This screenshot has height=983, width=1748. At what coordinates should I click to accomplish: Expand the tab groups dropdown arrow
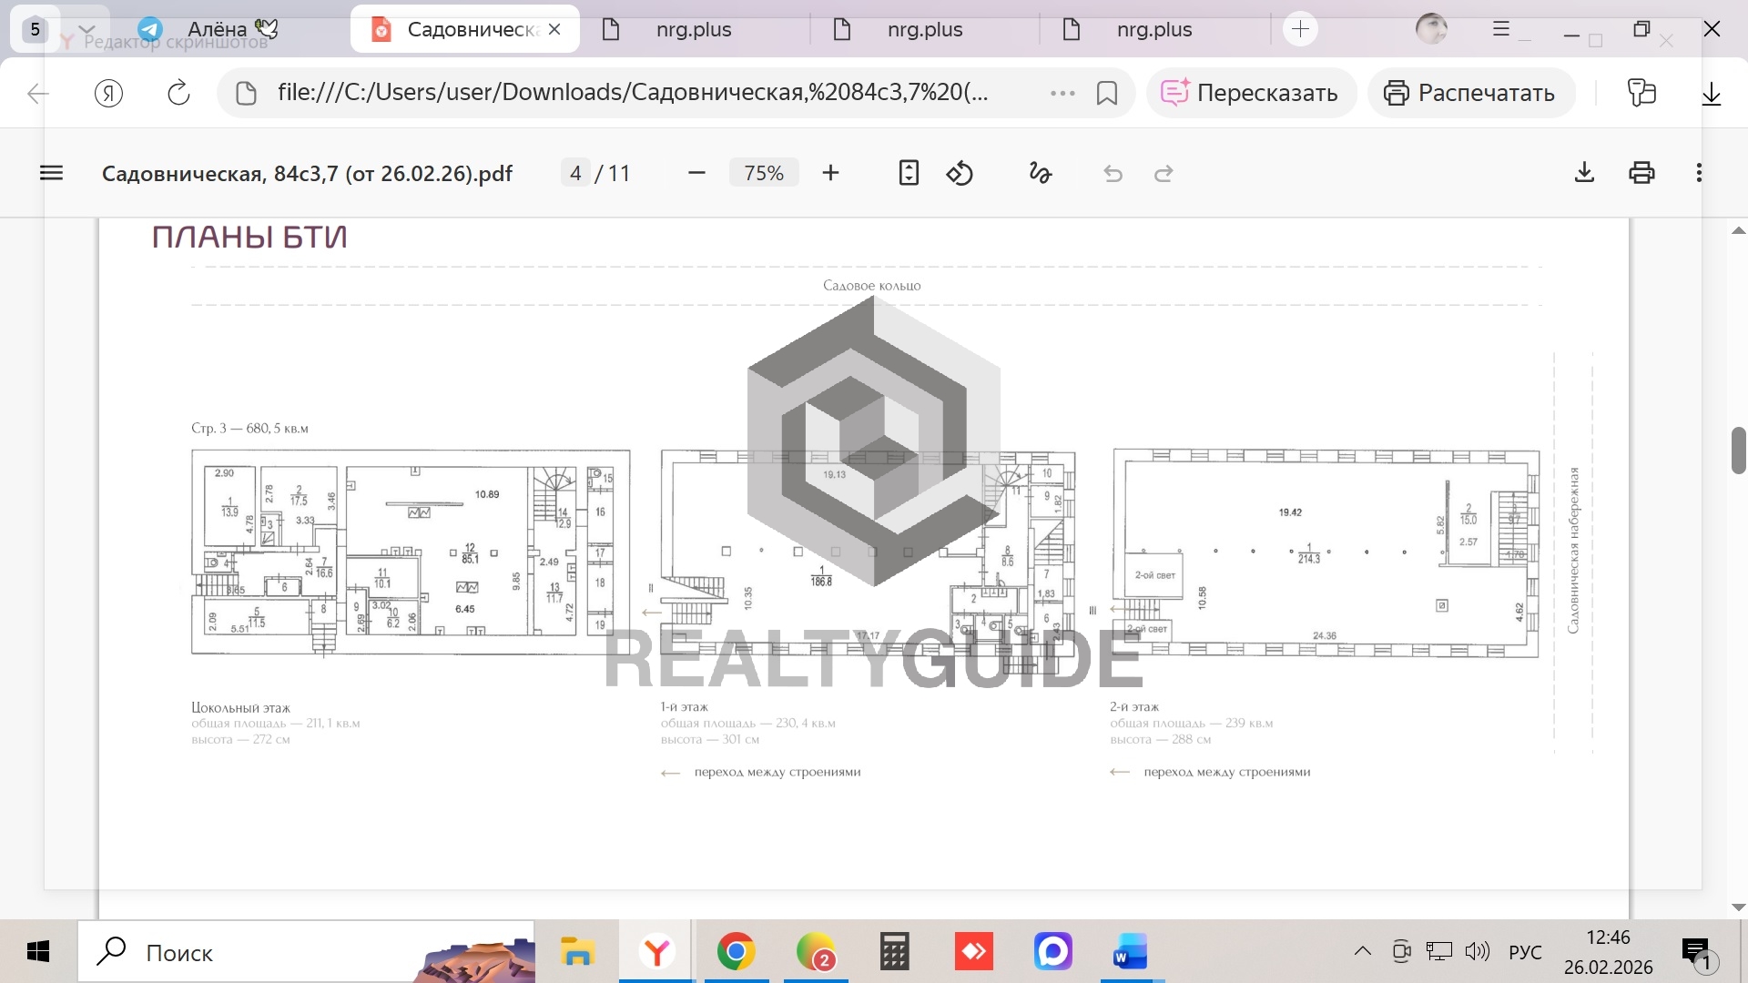coord(86,29)
